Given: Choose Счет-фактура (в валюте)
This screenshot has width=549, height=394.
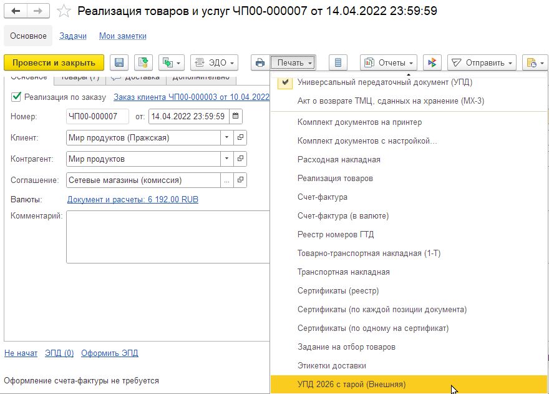Looking at the screenshot, I should coord(409,216).
